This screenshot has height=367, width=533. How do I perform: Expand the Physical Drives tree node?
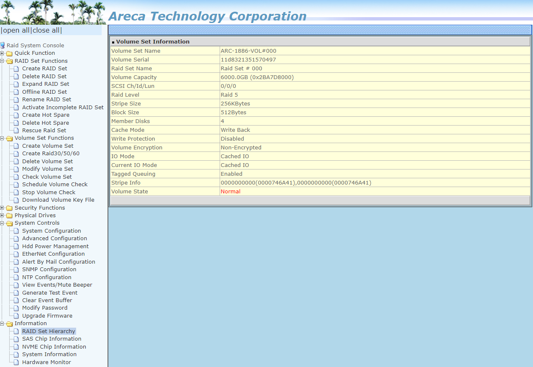2,216
